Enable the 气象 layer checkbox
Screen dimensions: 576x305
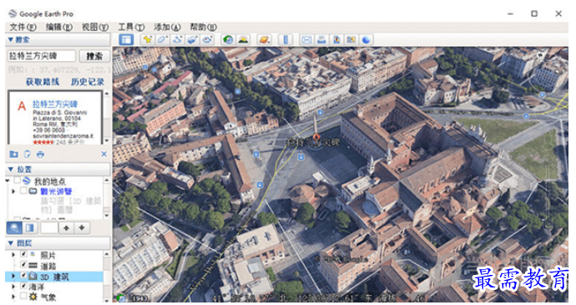[23, 296]
